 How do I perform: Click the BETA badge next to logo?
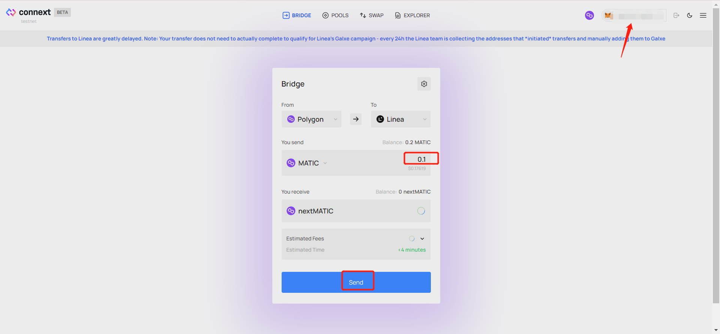pyautogui.click(x=62, y=12)
